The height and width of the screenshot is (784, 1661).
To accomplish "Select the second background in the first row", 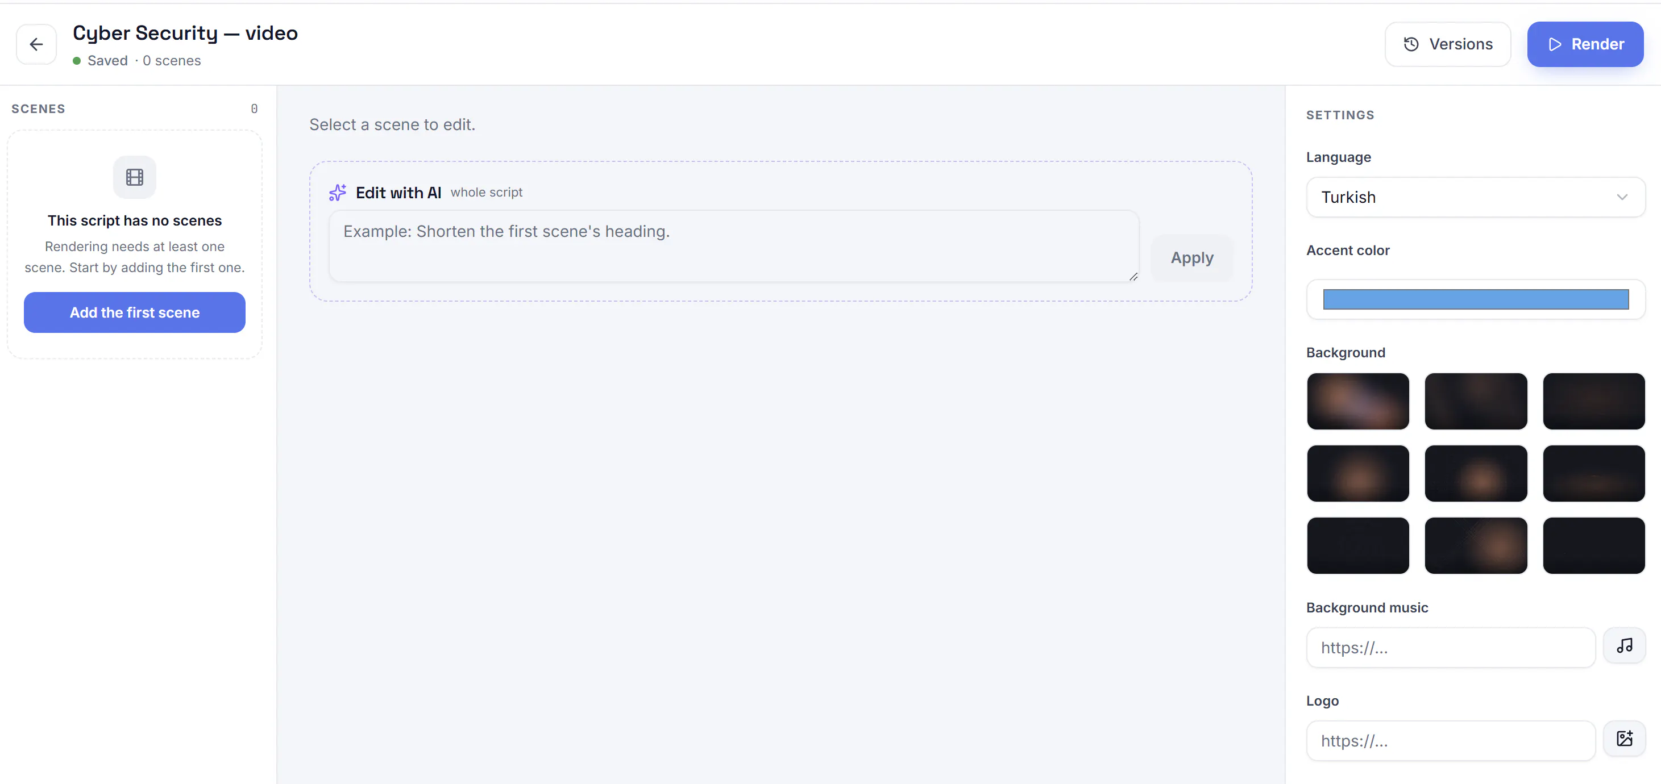I will tap(1475, 401).
